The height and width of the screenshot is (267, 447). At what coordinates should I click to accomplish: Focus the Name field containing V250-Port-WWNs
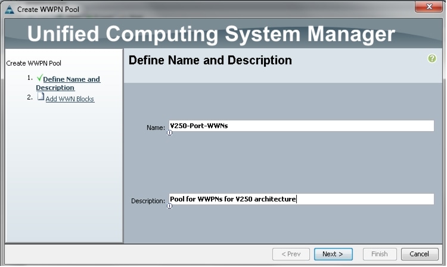(x=302, y=126)
